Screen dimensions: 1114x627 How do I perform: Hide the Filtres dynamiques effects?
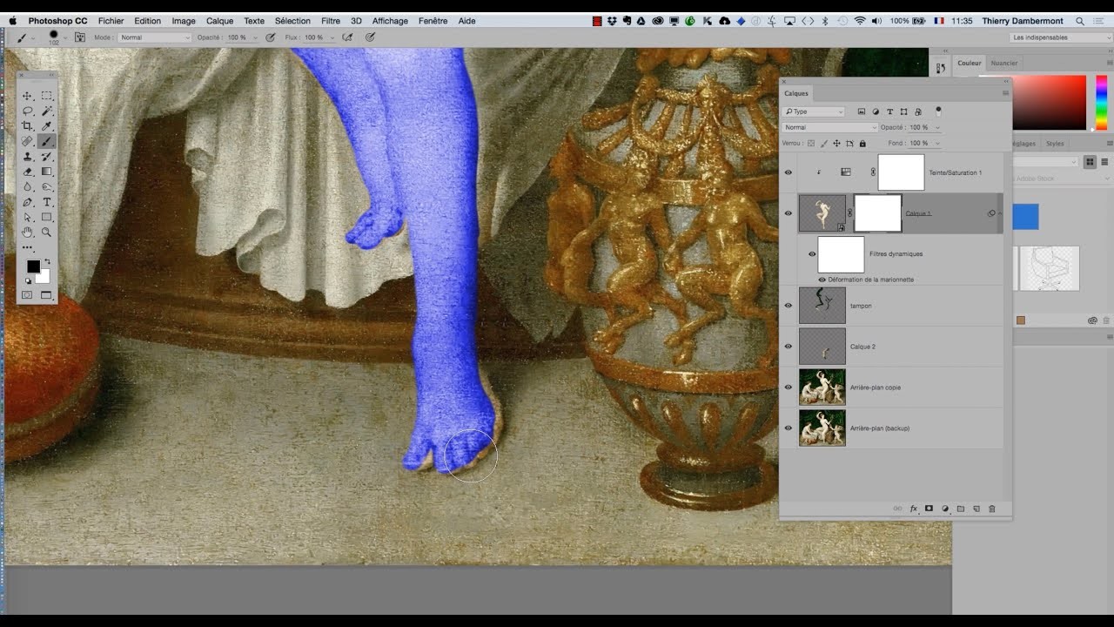click(811, 254)
